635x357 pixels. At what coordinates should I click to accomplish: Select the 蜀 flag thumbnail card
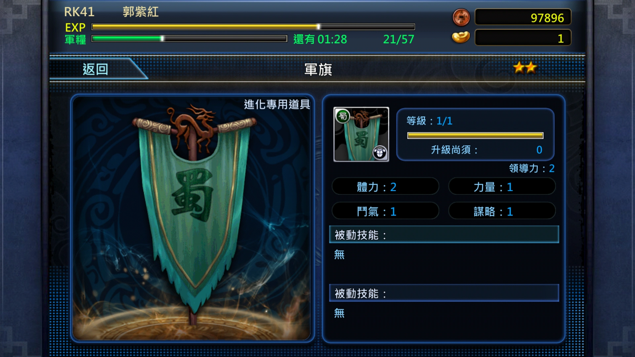[361, 134]
